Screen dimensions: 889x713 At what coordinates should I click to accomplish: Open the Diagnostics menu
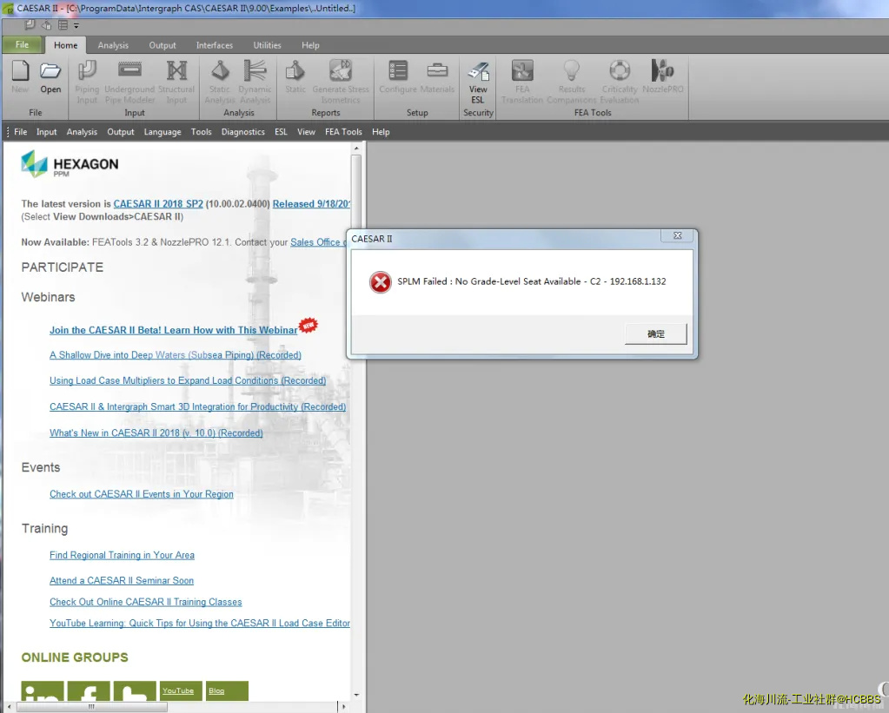tap(242, 132)
